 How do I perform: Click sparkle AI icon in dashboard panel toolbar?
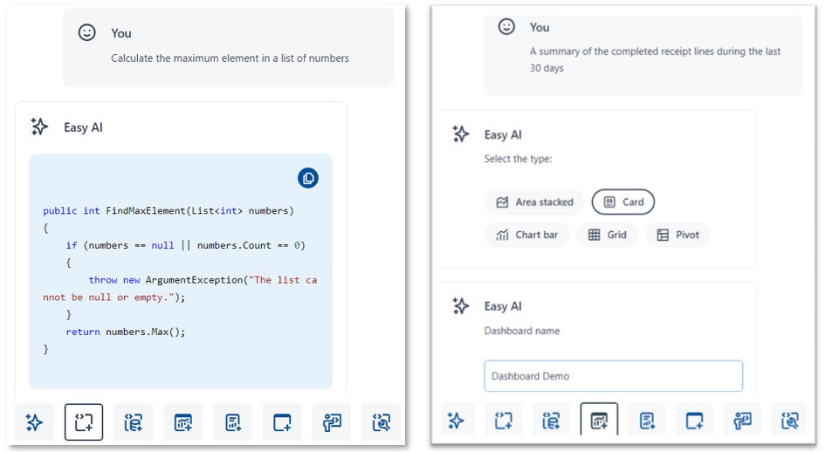tap(455, 421)
